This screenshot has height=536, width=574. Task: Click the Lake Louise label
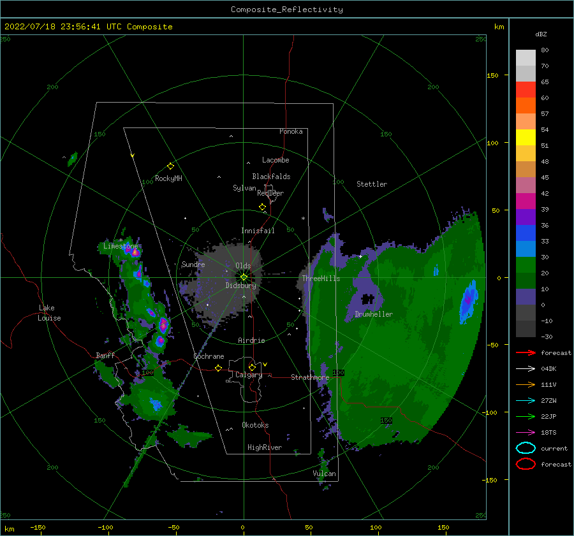pos(49,313)
